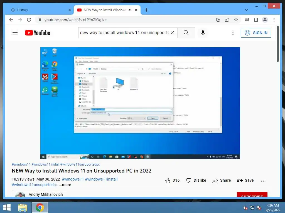Go to YouTube home via logo
Viewport: 285px width, 213px height.
(x=38, y=33)
